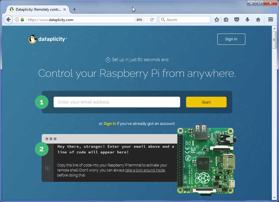Open the site information icon

[x=17, y=20]
